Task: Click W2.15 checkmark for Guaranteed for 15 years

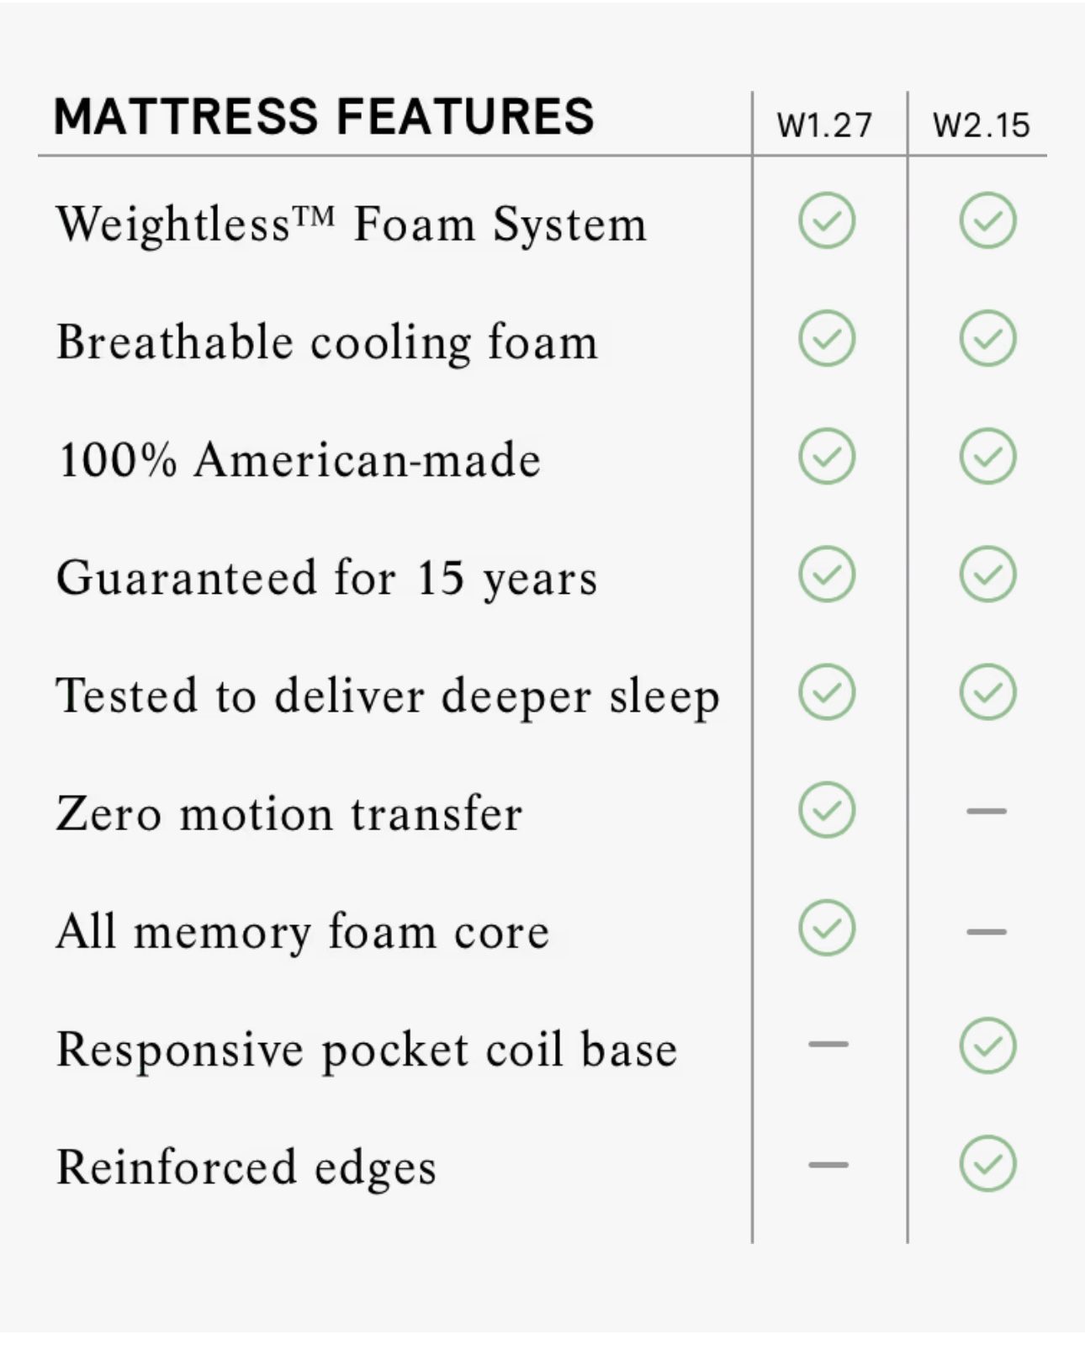Action: (987, 574)
